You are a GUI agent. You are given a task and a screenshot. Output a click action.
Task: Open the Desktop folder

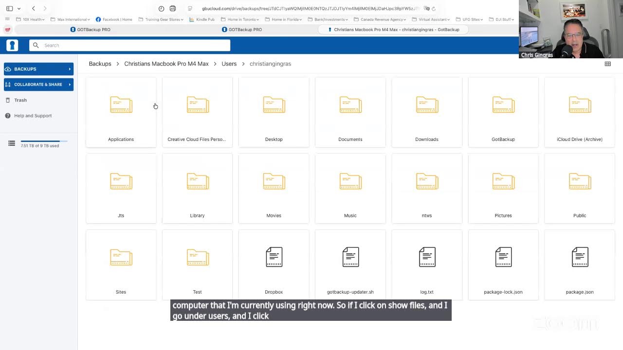click(274, 112)
